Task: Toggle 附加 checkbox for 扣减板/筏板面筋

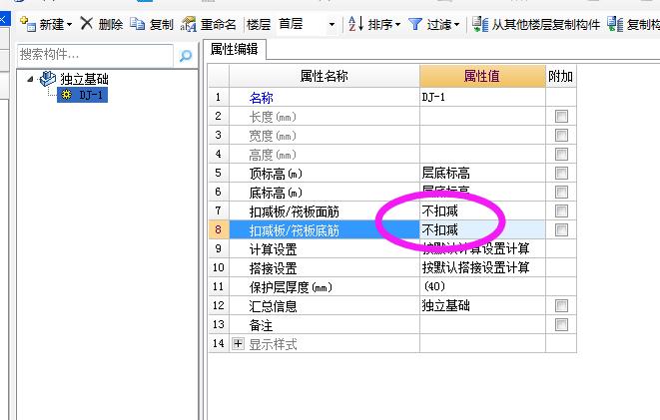Action: (561, 210)
